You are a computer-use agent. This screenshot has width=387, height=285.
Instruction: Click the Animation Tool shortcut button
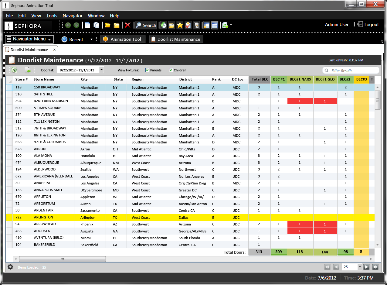point(123,39)
